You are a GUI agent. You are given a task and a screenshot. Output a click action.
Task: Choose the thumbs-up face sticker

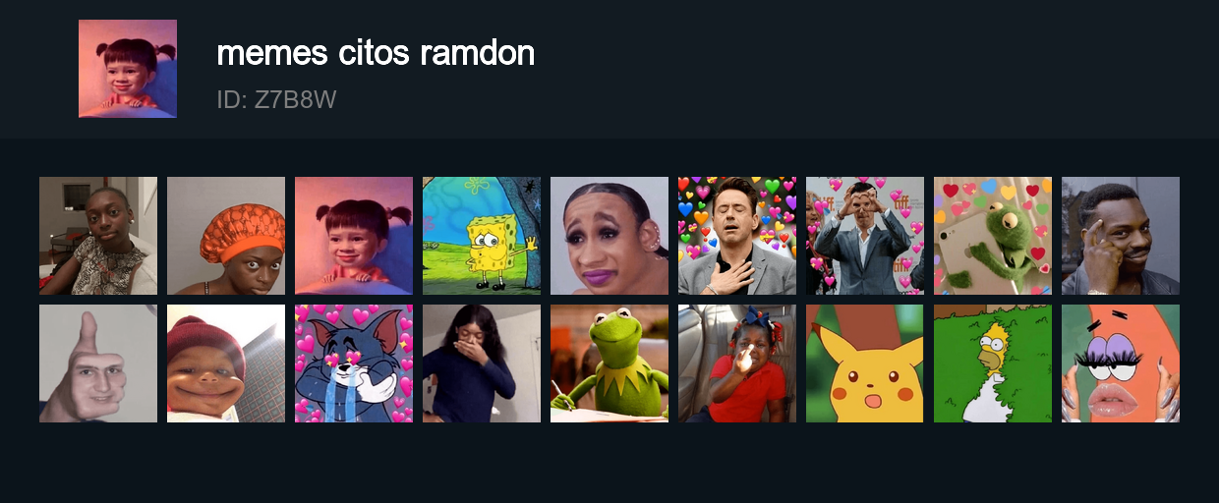click(x=98, y=363)
